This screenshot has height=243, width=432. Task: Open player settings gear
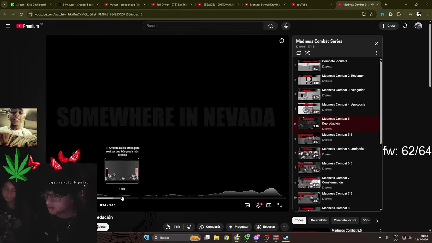click(258, 205)
